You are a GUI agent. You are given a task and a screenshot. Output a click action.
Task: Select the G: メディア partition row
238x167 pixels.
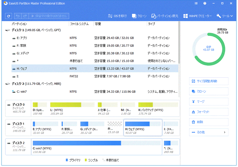pos(95,53)
